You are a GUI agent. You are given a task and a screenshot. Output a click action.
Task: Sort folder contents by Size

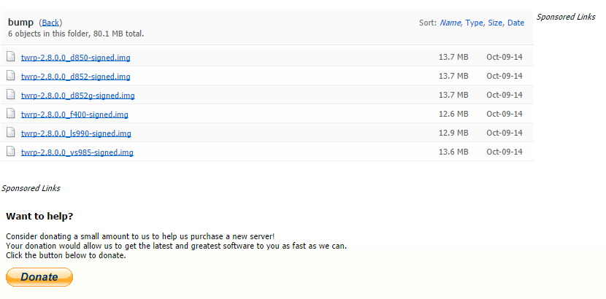(495, 23)
